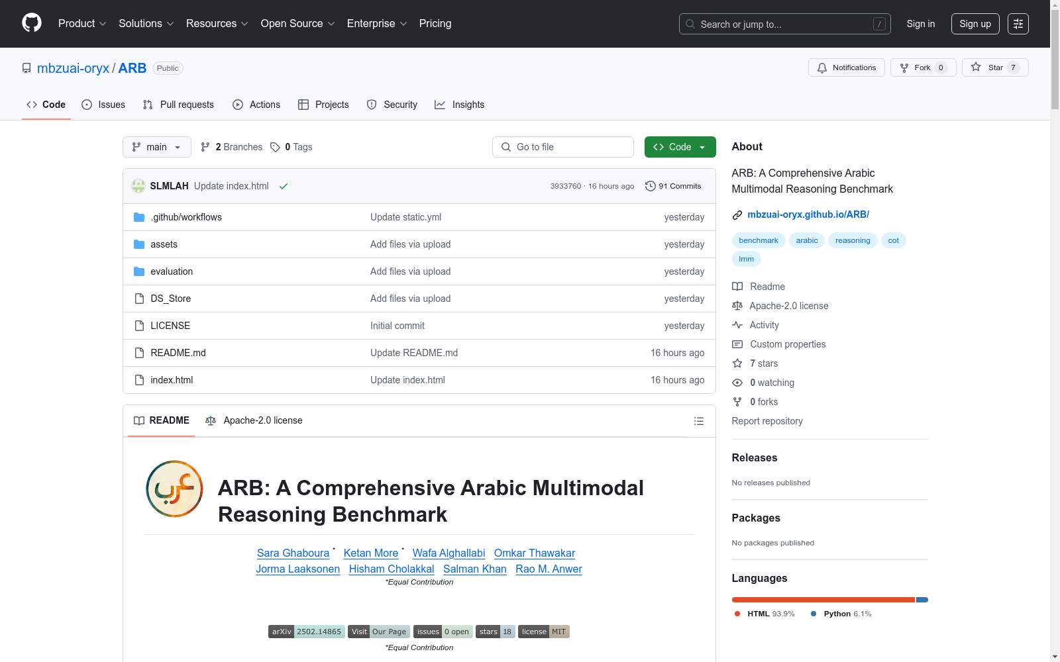Click the Report repository link
This screenshot has height=662, width=1060.
[767, 421]
